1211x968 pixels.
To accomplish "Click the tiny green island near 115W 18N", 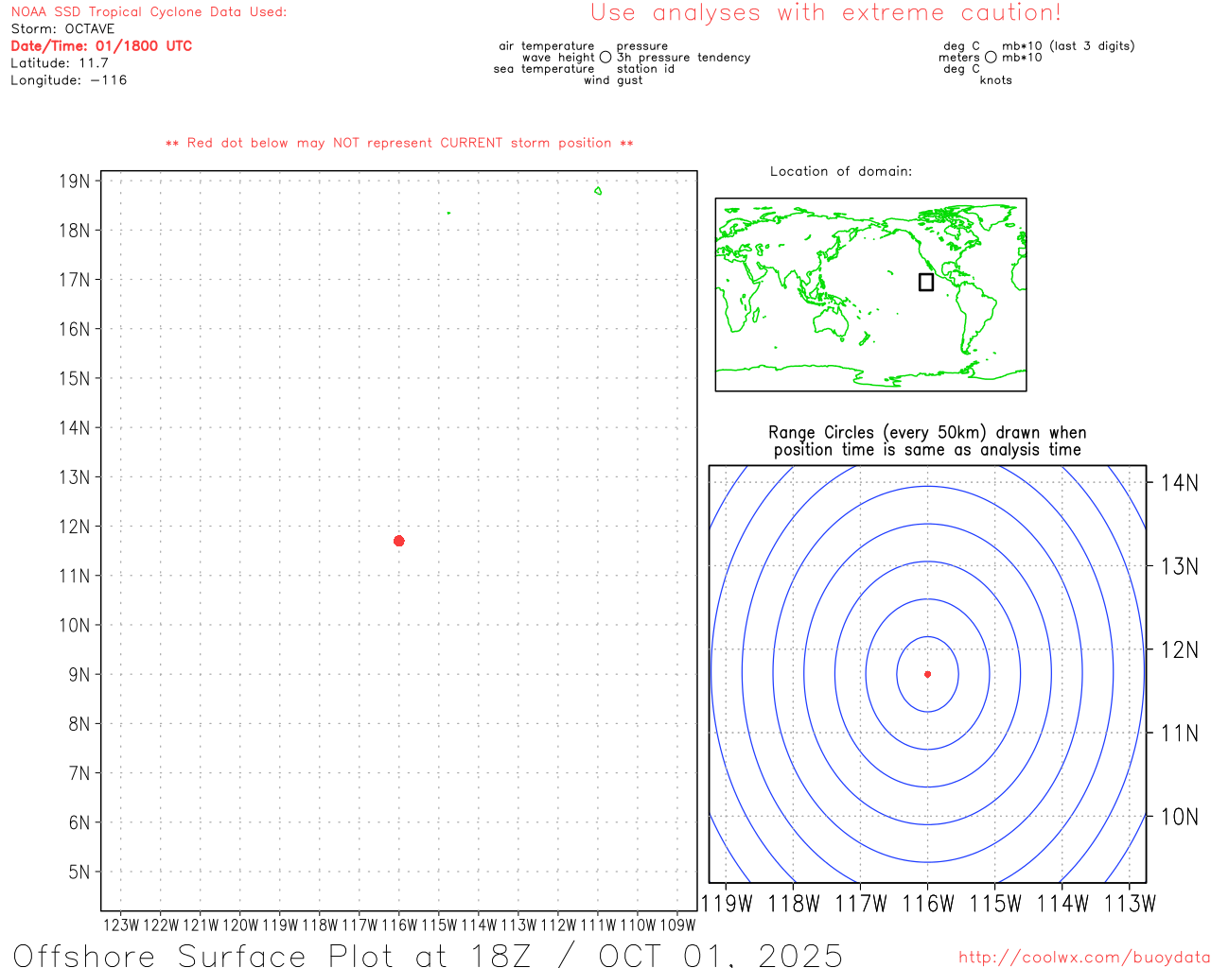I will (448, 213).
